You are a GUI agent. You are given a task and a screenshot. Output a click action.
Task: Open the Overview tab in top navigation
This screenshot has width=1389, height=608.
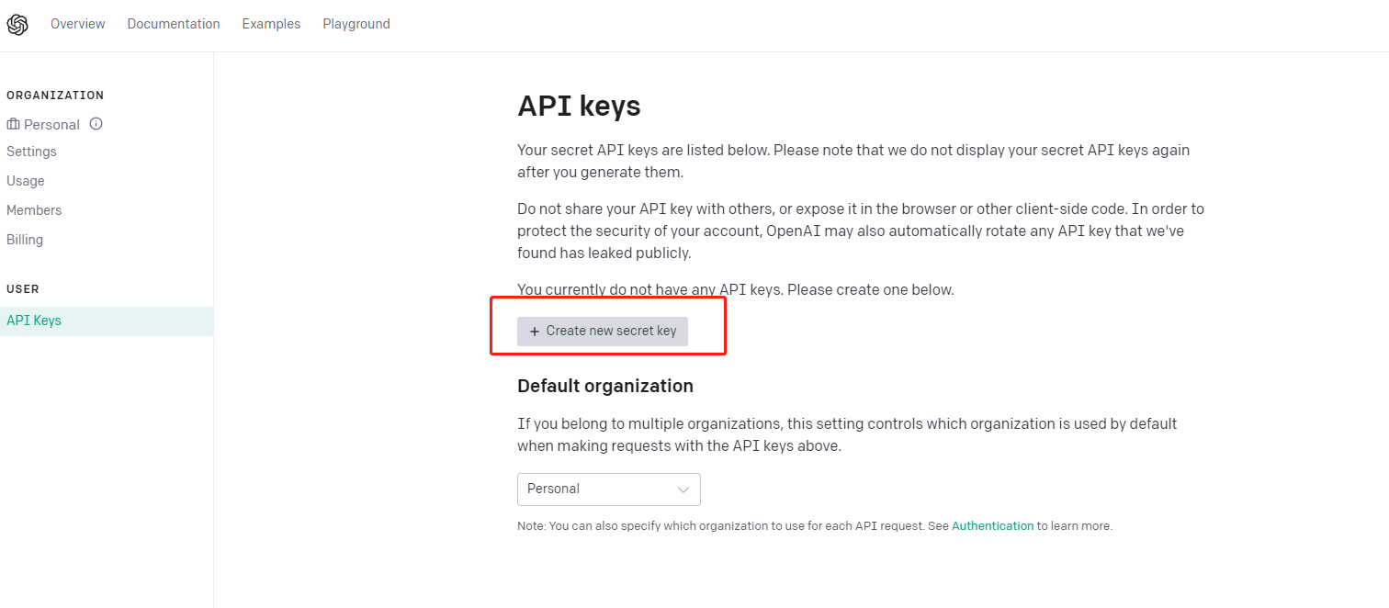coord(78,24)
